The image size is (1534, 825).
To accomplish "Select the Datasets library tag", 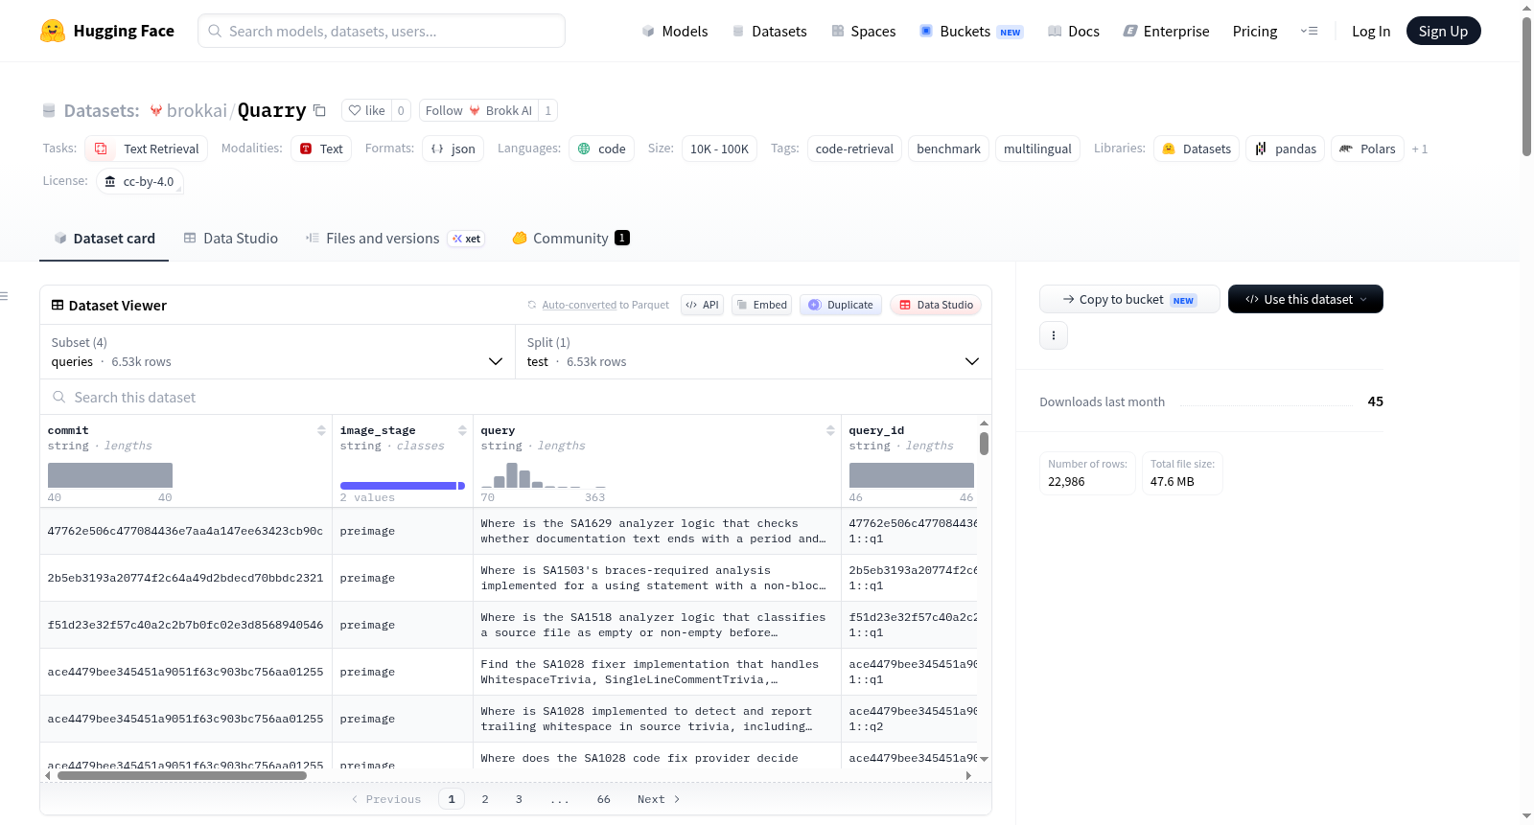I will [1197, 149].
